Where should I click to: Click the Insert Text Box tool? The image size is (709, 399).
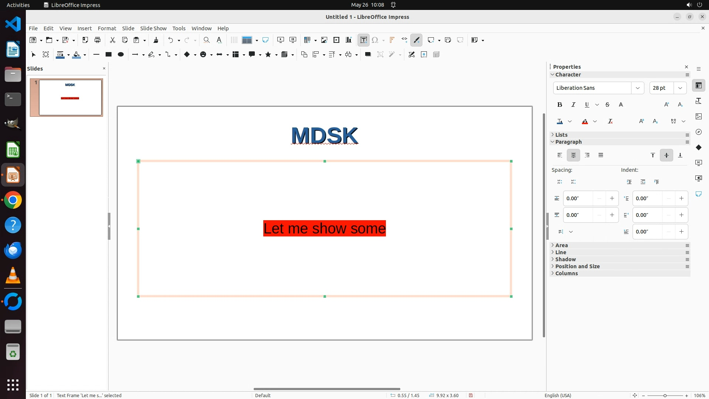363,40
